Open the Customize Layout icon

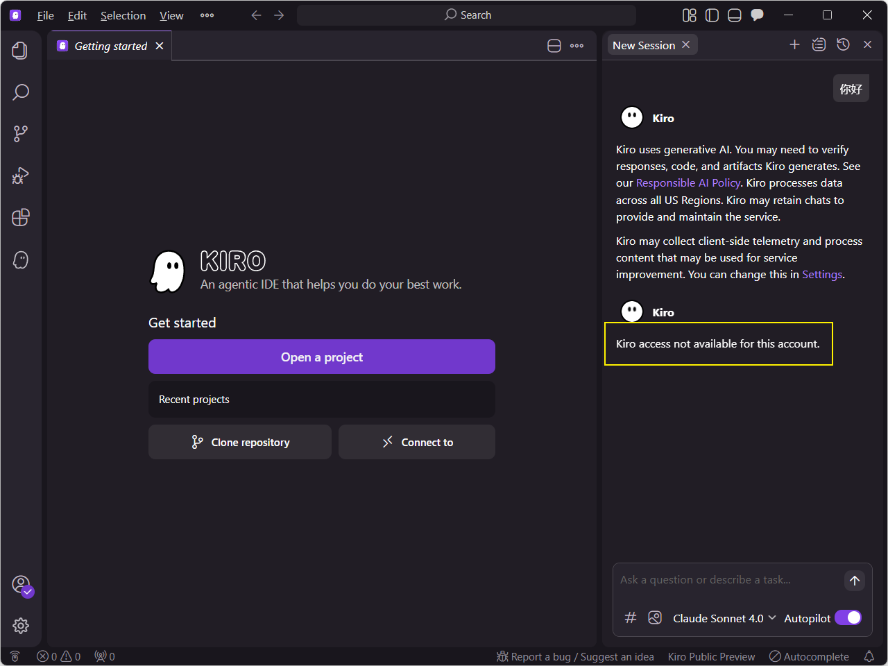point(689,15)
